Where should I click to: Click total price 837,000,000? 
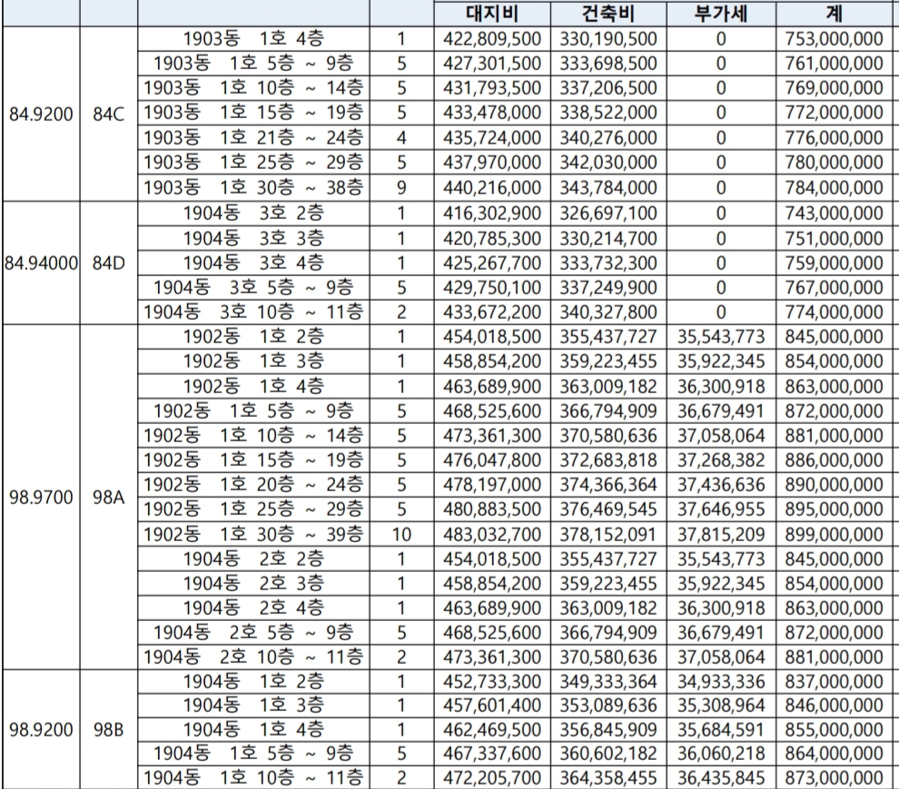click(835, 681)
